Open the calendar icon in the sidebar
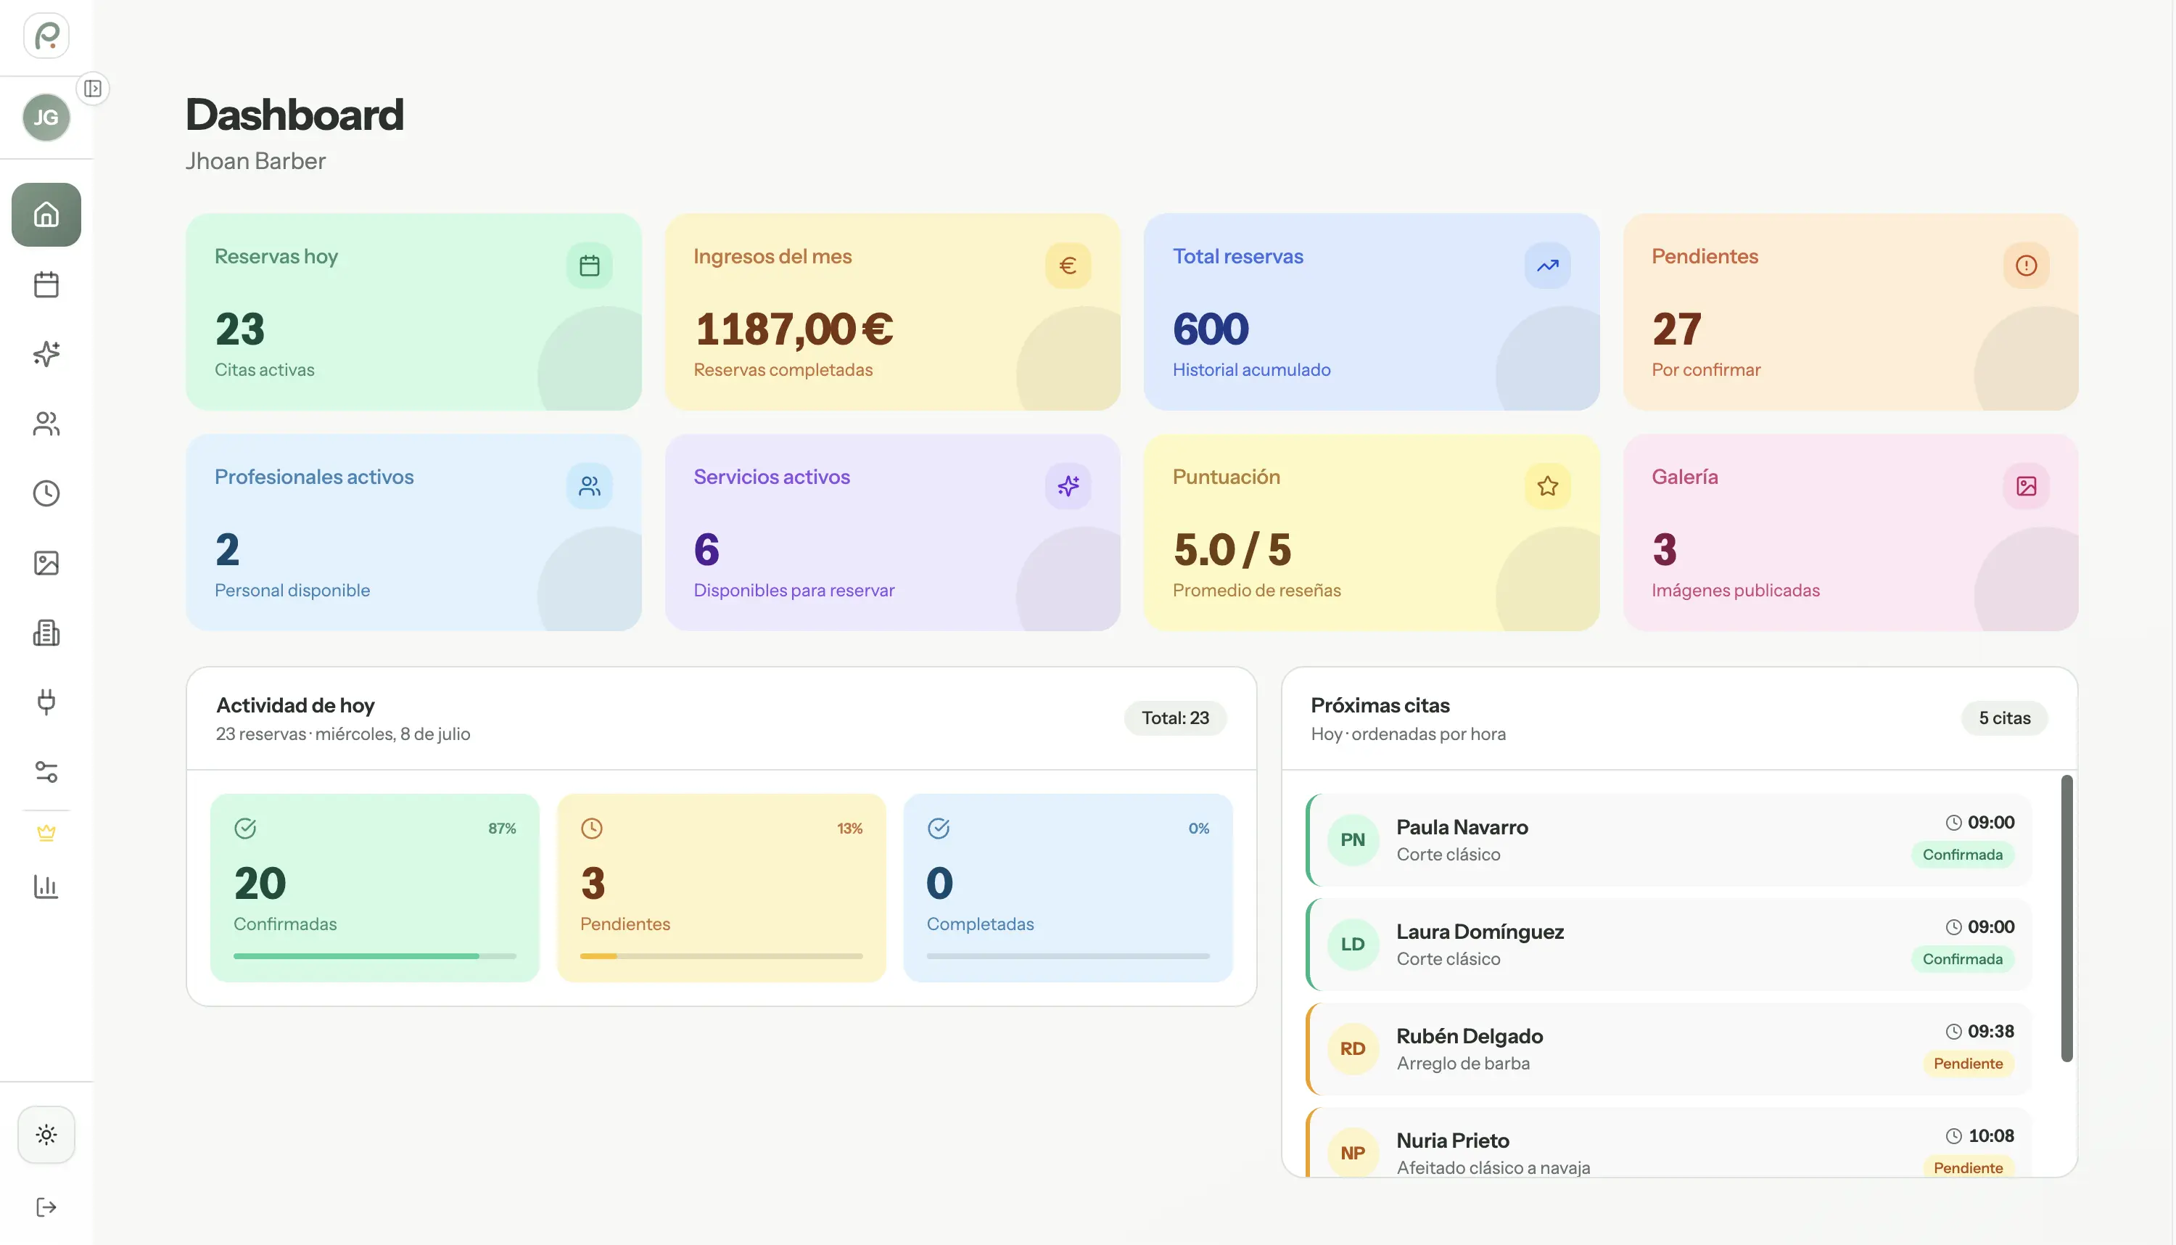Viewport: 2176px width, 1245px height. coord(46,284)
